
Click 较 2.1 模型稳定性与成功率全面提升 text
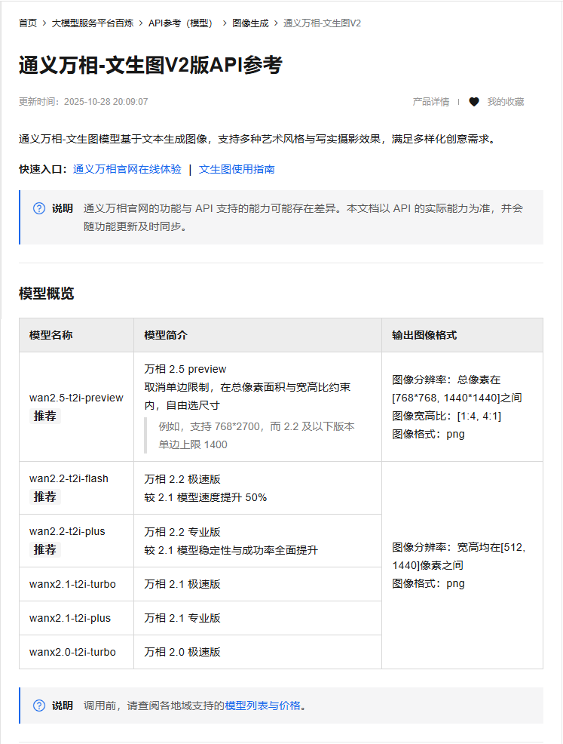tap(231, 550)
